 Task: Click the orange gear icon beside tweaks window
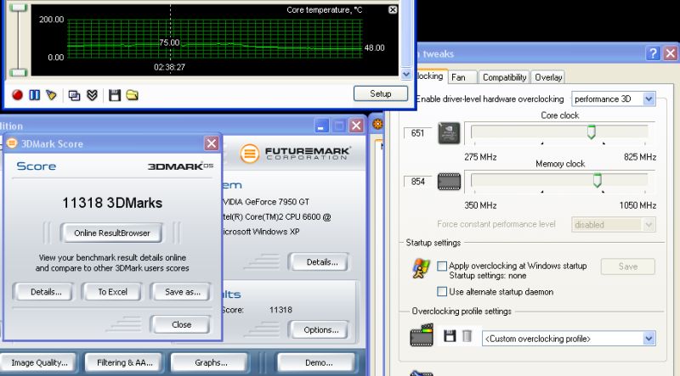click(x=377, y=124)
